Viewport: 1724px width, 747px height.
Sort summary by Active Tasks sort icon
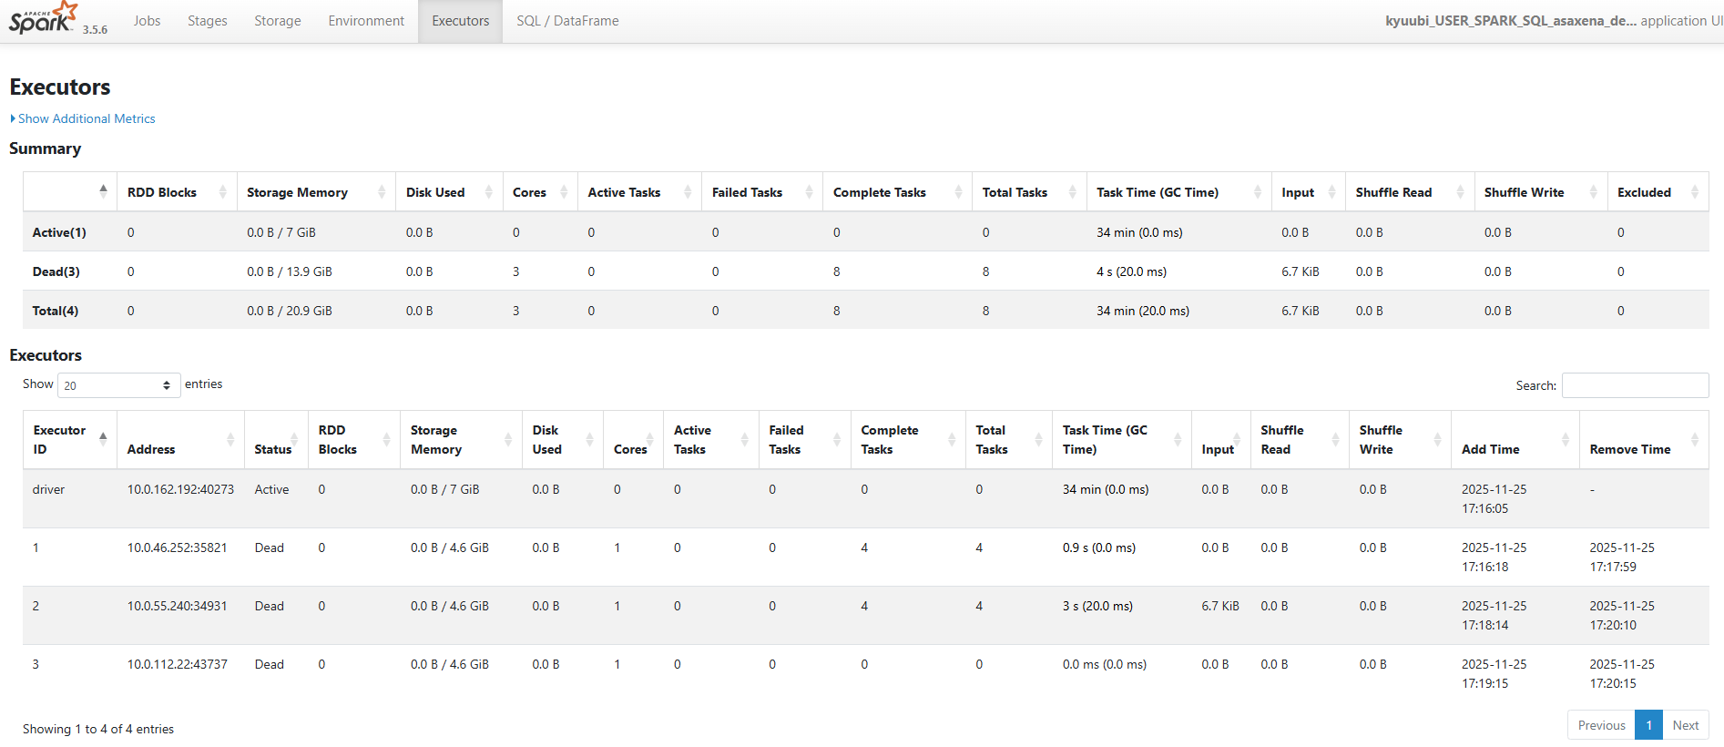tap(688, 192)
